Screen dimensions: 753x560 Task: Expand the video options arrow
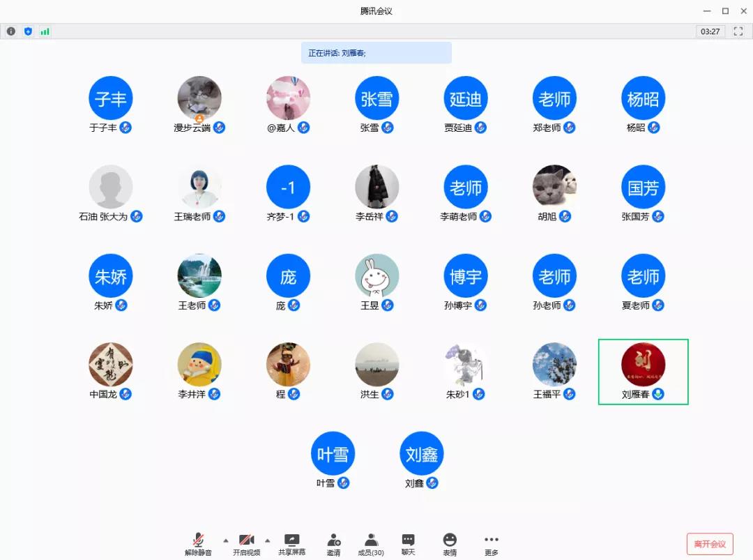pos(267,540)
